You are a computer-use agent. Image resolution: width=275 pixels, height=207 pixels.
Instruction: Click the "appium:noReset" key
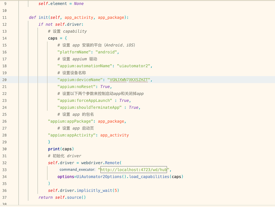[x=76, y=87]
